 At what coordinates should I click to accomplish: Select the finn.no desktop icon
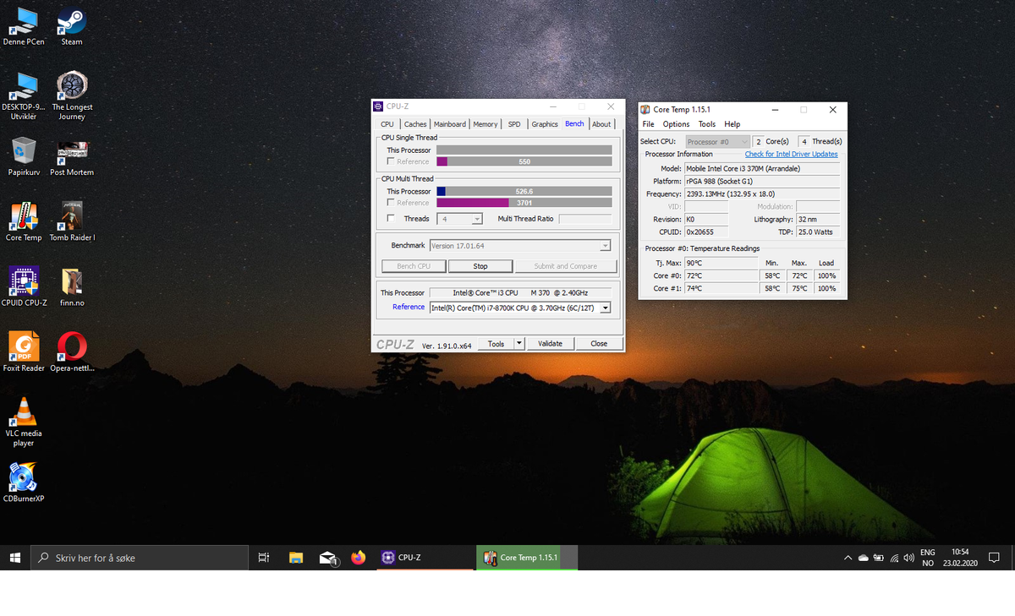point(72,287)
